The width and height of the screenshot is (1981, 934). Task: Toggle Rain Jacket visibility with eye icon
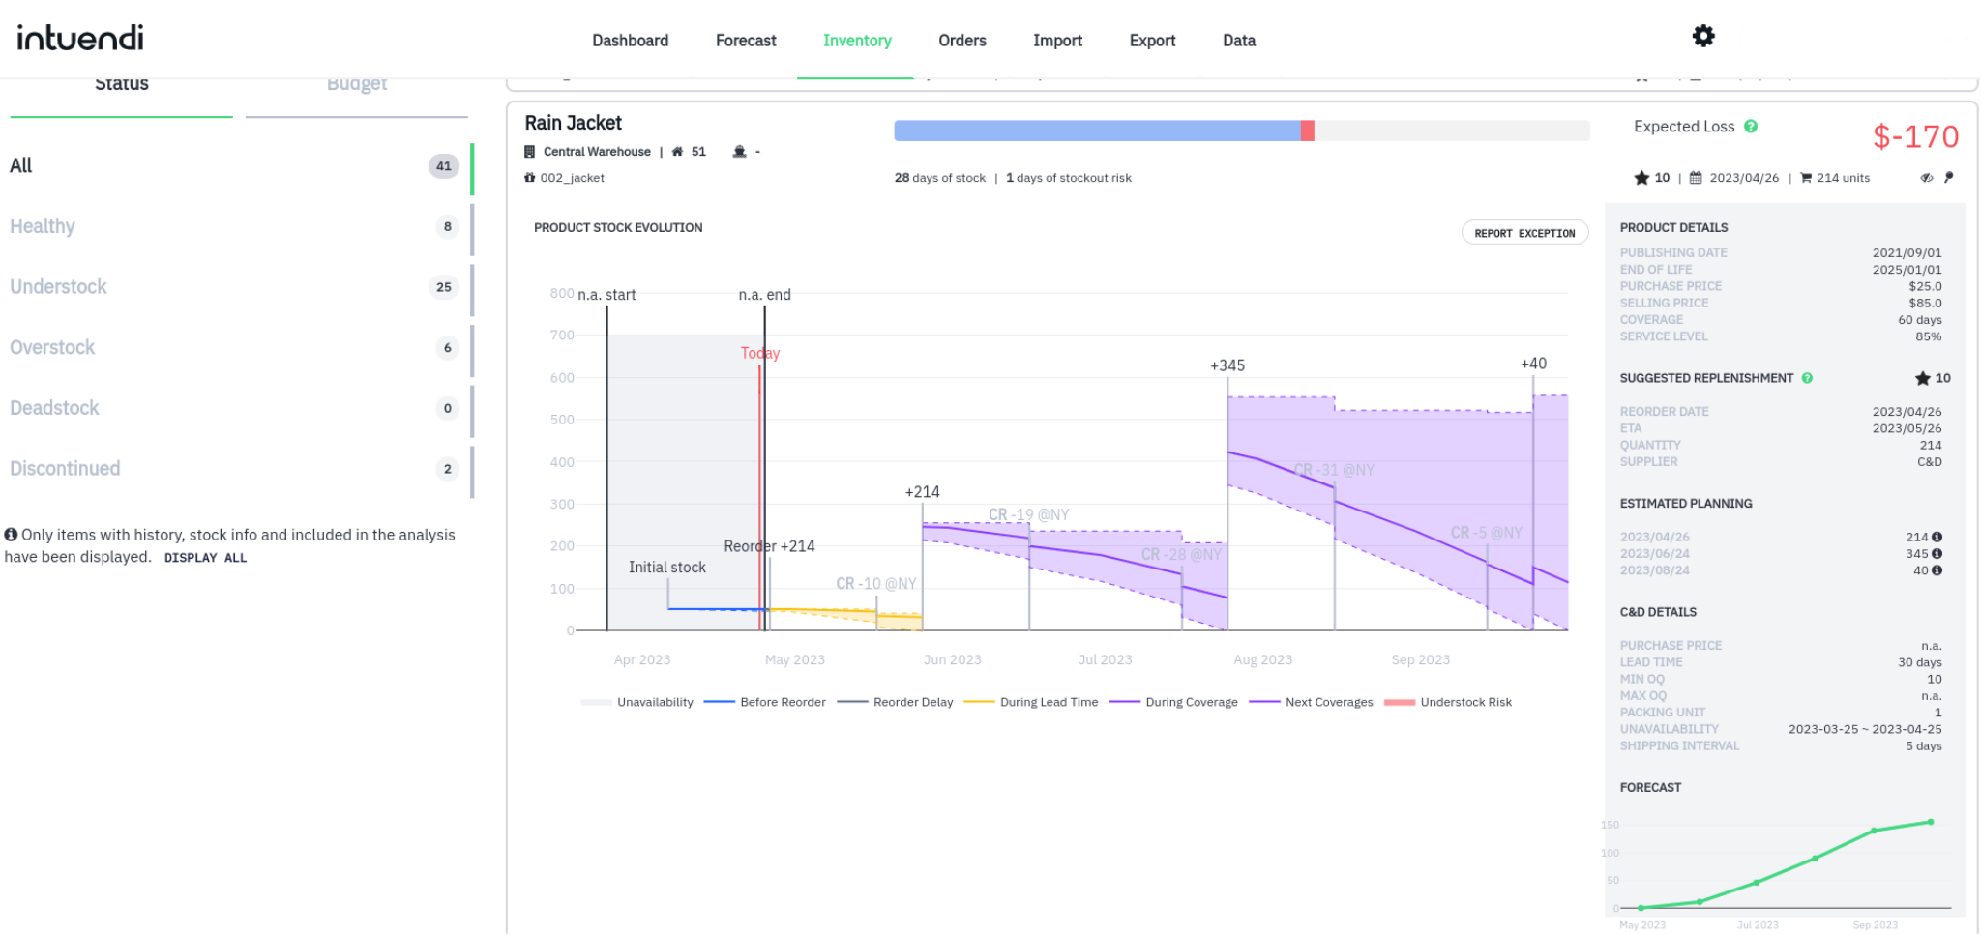(x=1927, y=178)
